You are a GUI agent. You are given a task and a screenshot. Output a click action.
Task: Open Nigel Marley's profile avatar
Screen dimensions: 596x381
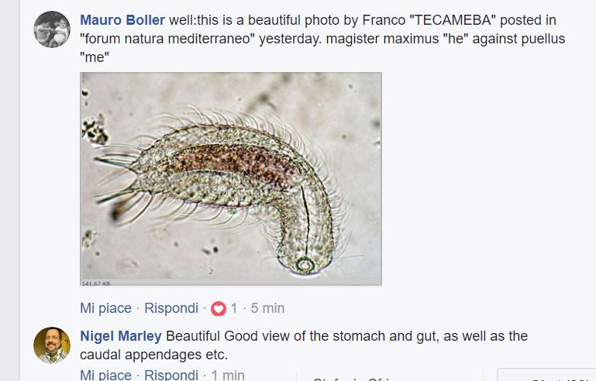[x=52, y=345]
